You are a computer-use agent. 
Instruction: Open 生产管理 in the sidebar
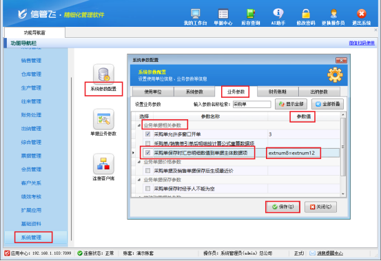click(x=31, y=87)
